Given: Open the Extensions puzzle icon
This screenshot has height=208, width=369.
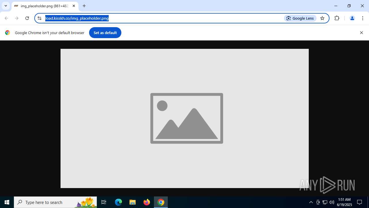Looking at the screenshot, I should (x=337, y=18).
